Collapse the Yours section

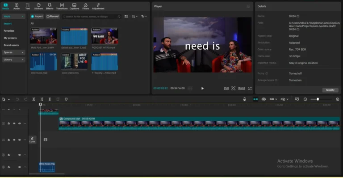22,17
